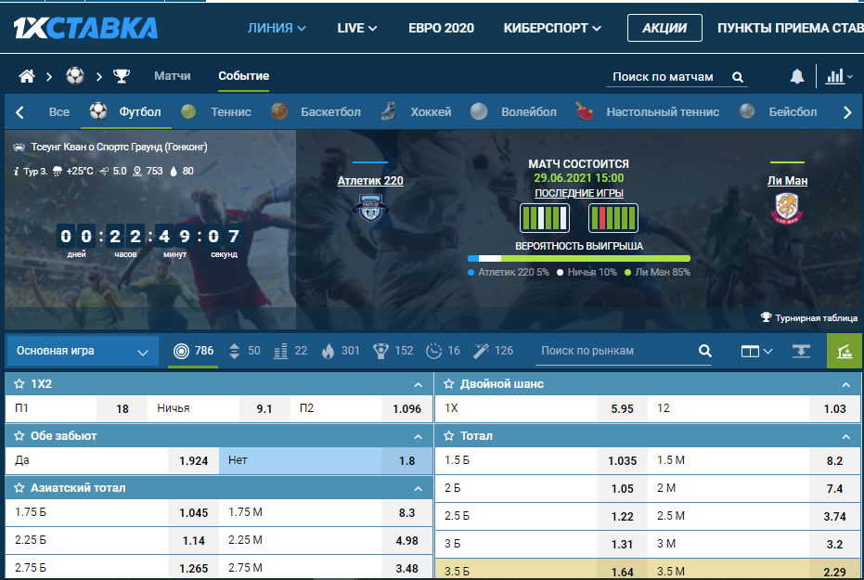Open the ЛИНИЯ menu
This screenshot has height=580, width=864.
(277, 28)
